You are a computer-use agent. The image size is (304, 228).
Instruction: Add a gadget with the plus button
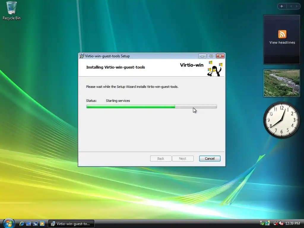(282, 6)
